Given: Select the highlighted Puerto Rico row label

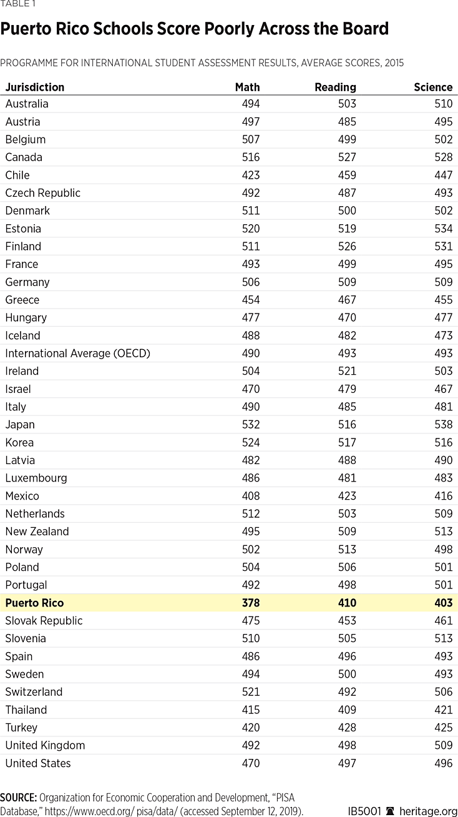Looking at the screenshot, I should point(34,603).
